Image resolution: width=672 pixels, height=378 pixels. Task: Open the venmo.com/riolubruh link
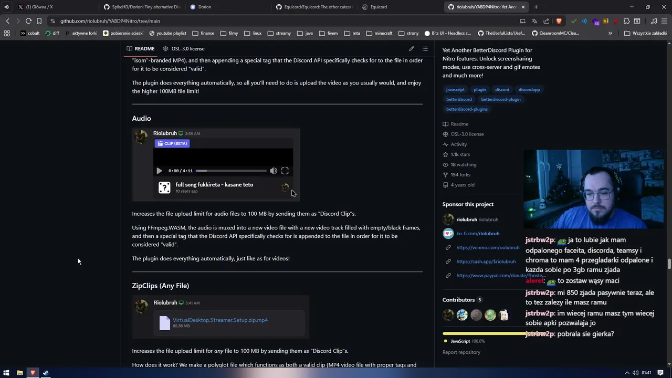coord(488,248)
